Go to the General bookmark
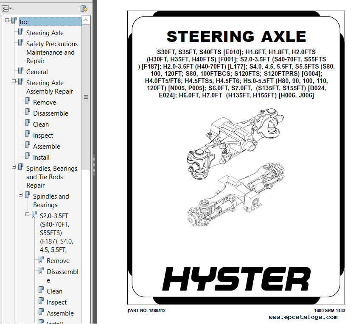The image size is (359, 324). tap(37, 72)
